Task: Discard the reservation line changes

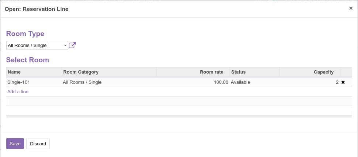Action: tap(38, 144)
